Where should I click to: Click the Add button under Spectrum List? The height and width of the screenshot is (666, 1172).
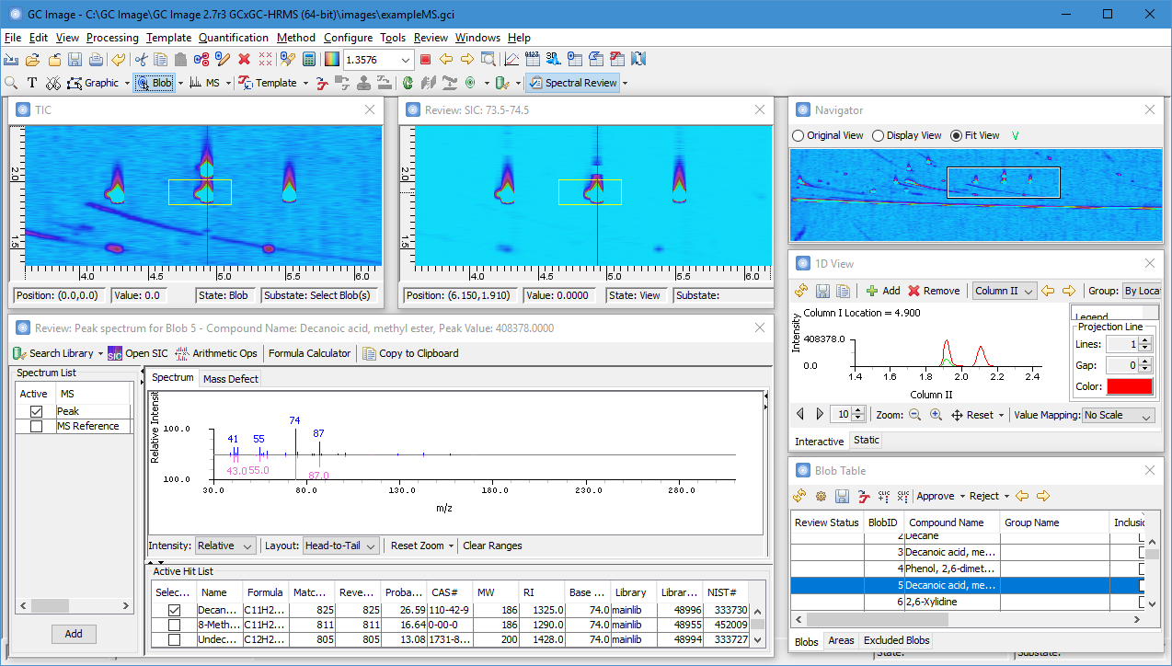click(74, 634)
